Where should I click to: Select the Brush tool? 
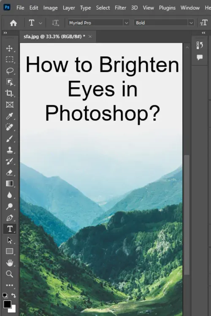pyautogui.click(x=9, y=139)
